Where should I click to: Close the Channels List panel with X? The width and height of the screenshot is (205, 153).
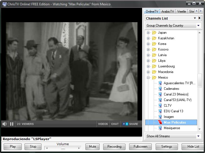[199, 18]
